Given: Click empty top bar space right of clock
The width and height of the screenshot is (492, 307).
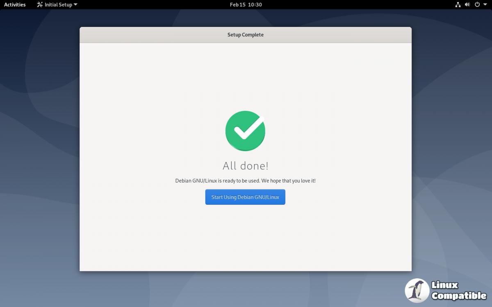Looking at the screenshot, I should 348,5.
